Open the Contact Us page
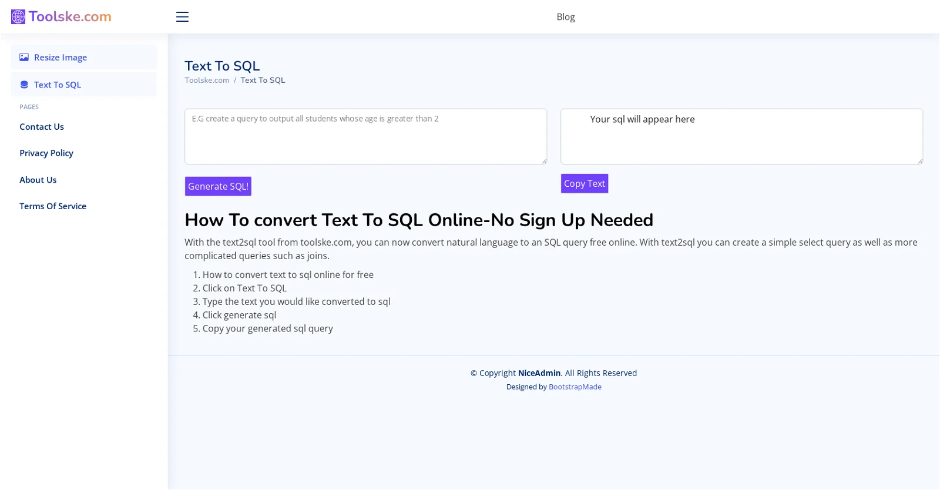 coord(41,126)
